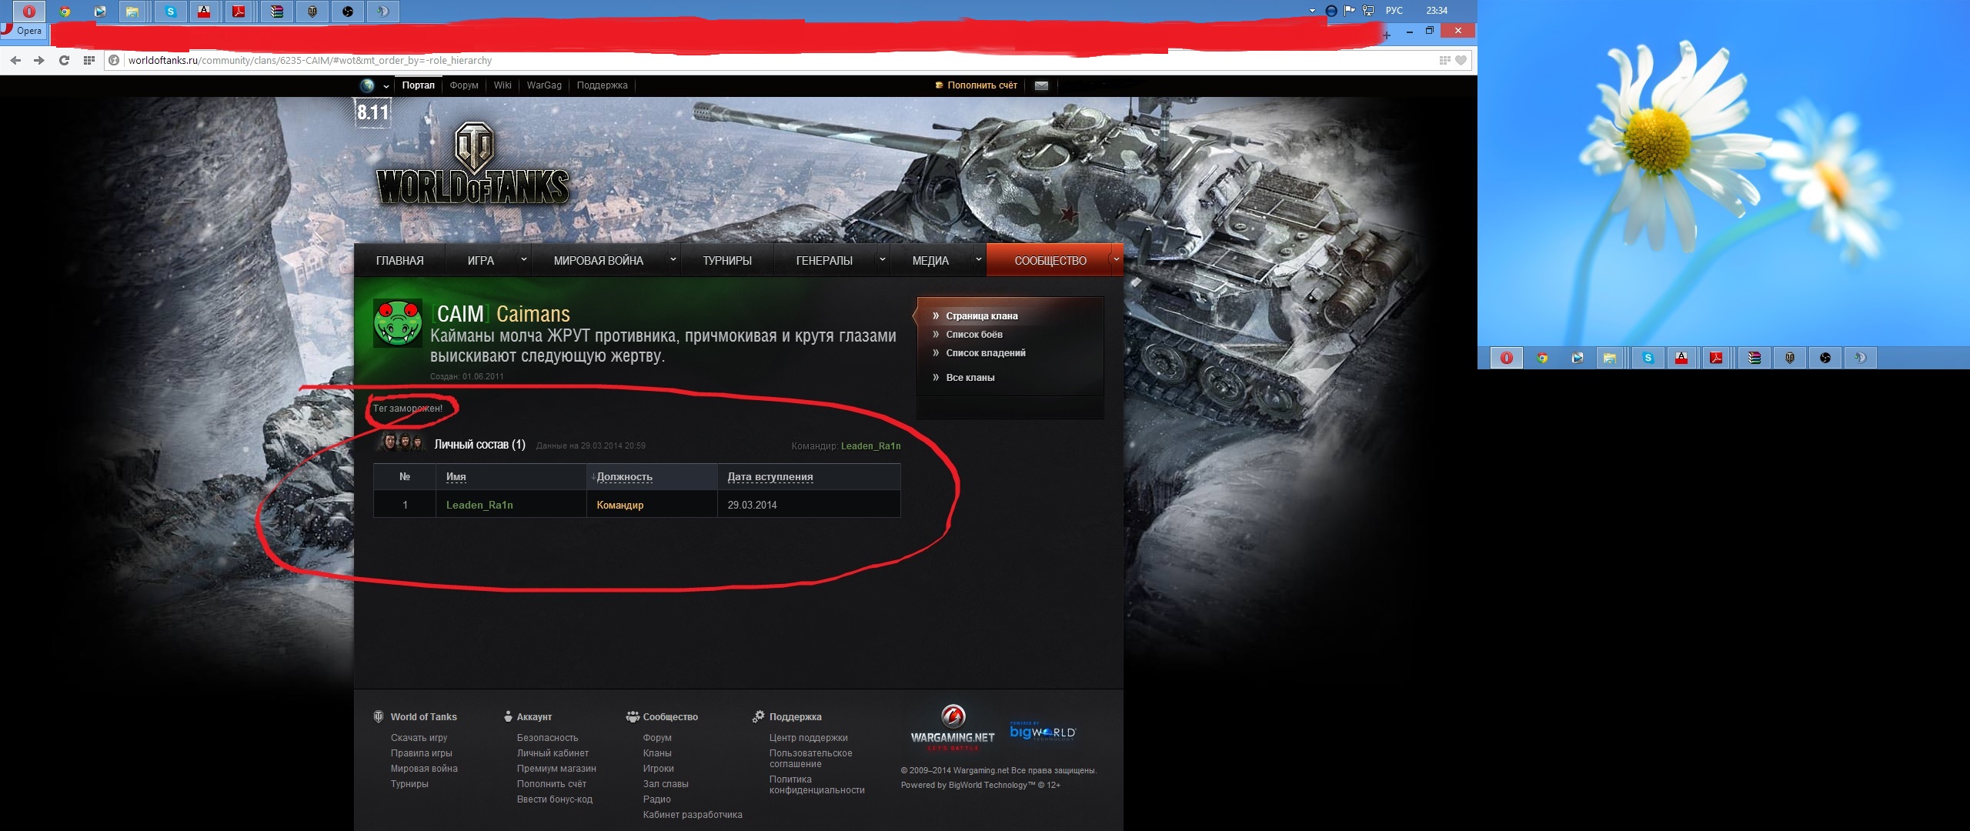Expand the МЕДИА menu arrow
1970x831 pixels.
coord(978,259)
